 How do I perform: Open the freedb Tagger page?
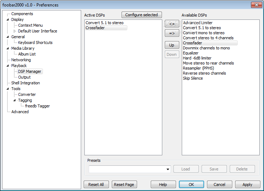point(38,106)
